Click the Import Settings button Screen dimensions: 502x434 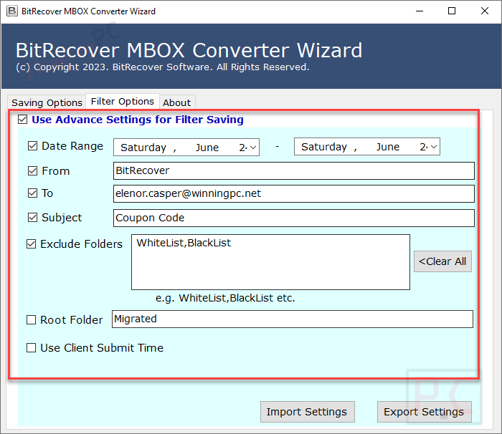point(308,412)
